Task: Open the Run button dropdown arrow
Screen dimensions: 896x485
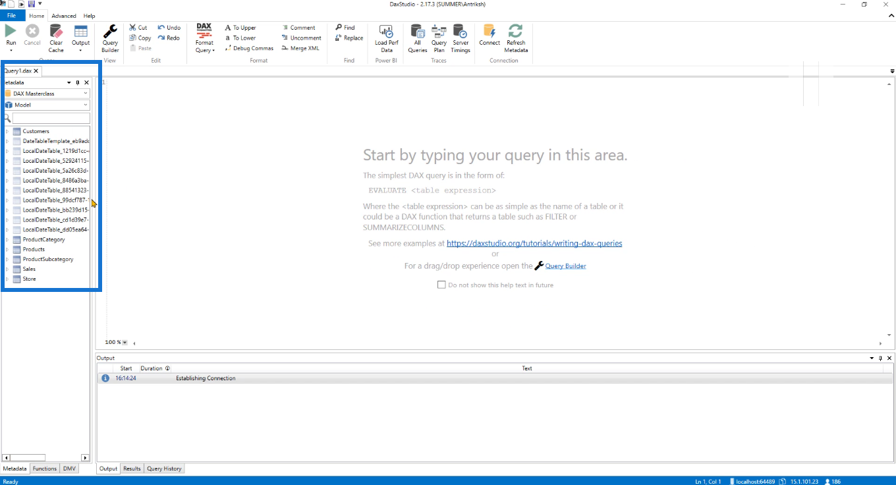Action: click(x=11, y=50)
